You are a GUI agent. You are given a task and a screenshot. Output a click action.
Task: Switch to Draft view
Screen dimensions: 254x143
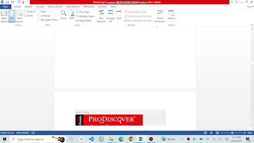click(28, 16)
